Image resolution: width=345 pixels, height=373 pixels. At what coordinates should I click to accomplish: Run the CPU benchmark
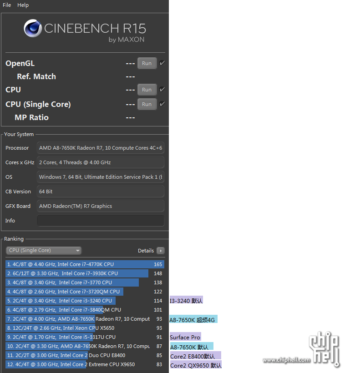(147, 90)
